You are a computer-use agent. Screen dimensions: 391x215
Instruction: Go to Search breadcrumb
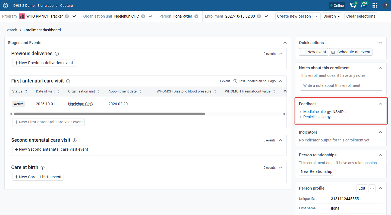11,30
